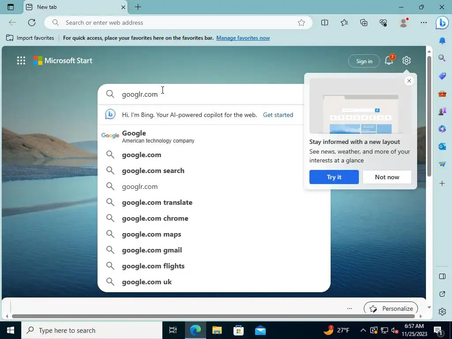Image resolution: width=452 pixels, height=339 pixels.
Task: Open notifications bell with 7 badge
Action: [x=389, y=60]
